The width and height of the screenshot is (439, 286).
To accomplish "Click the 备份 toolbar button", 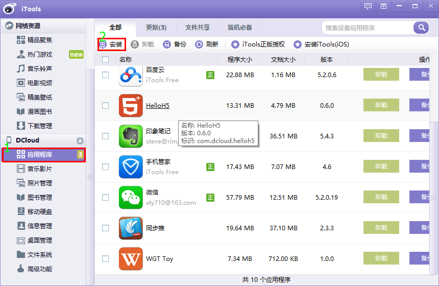I will point(175,44).
